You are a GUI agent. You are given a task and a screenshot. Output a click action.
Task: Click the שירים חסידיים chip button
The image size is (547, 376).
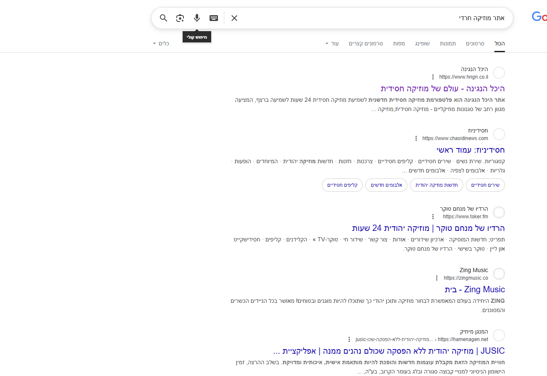pos(485,185)
